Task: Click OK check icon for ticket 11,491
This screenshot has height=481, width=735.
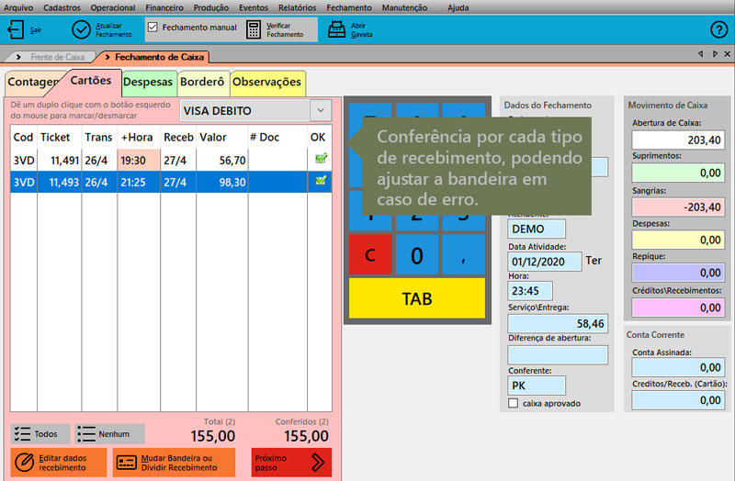Action: pos(321,159)
